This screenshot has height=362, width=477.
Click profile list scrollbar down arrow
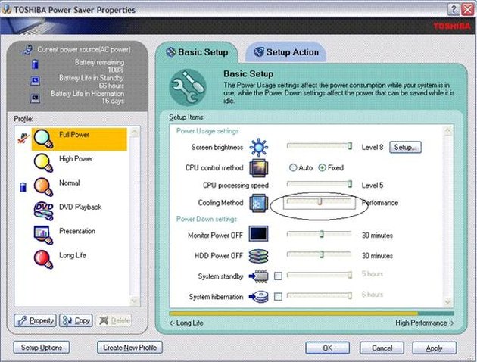[134, 301]
